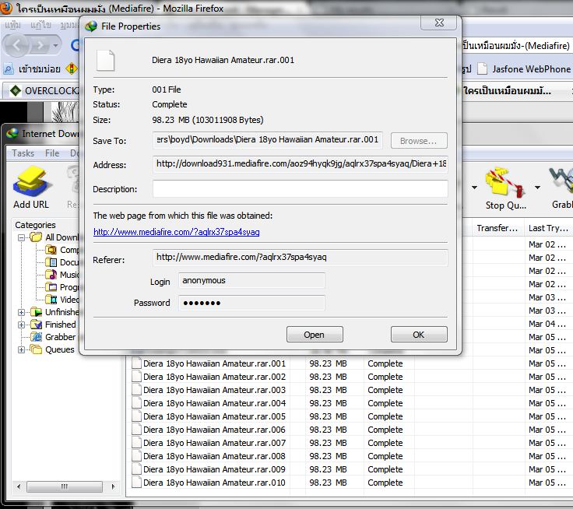Click the Unfinished folder icon
573x509 pixels.
pos(36,312)
